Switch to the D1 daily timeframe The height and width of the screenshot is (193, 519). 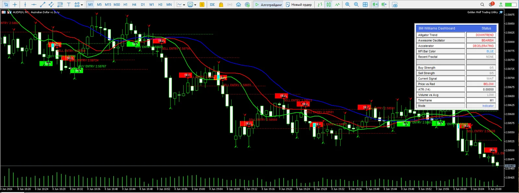(x=143, y=5)
